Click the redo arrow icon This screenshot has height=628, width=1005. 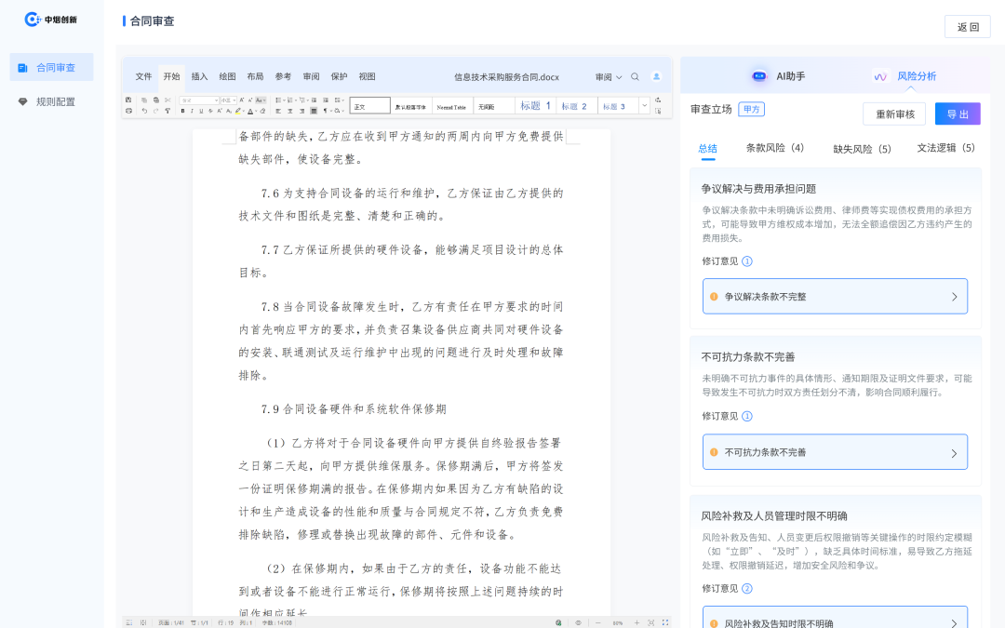click(x=155, y=111)
